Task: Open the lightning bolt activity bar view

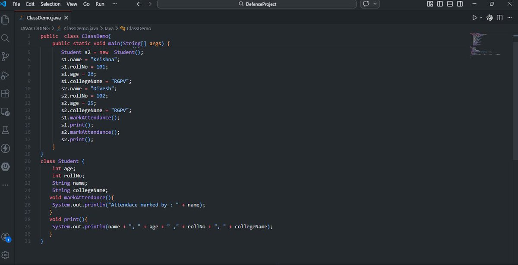Action: coord(6,148)
